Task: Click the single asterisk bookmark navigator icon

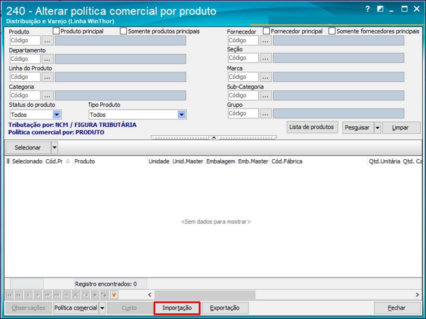Action: click(95, 295)
